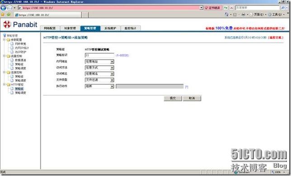Switch to the 监控统计 tab
Screen dimensions: 291x176
coord(130,28)
